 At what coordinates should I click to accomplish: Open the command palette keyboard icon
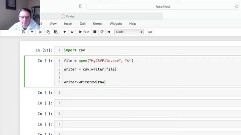tap(150, 32)
